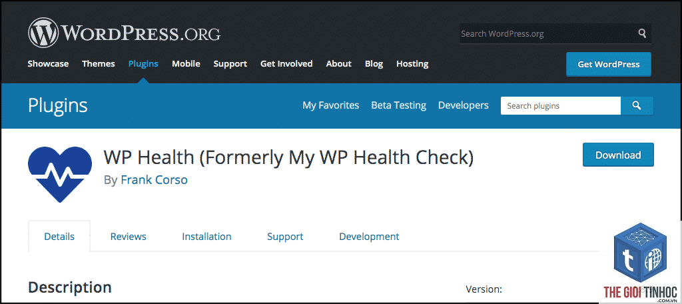This screenshot has width=682, height=304.
Task: Click the Get WordPress button
Action: point(609,64)
